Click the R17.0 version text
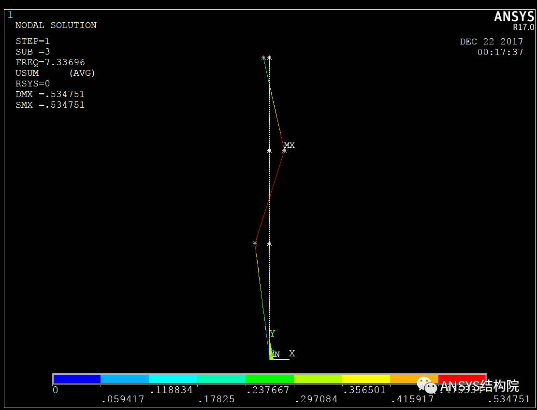This screenshot has height=410, width=537. (x=523, y=27)
